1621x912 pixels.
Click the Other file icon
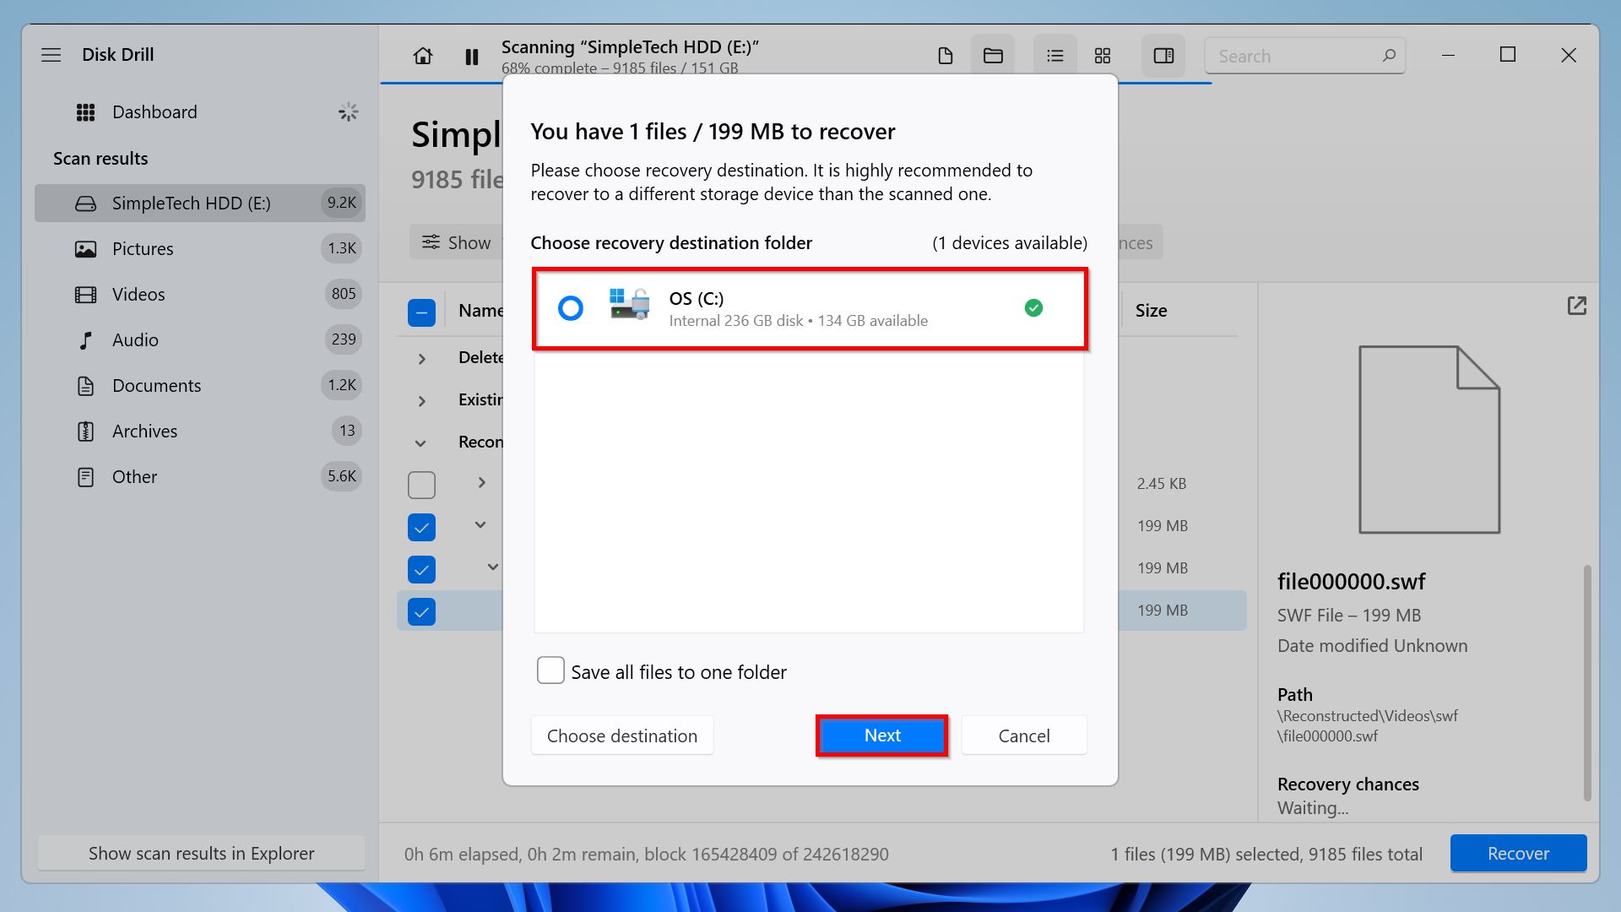click(85, 477)
